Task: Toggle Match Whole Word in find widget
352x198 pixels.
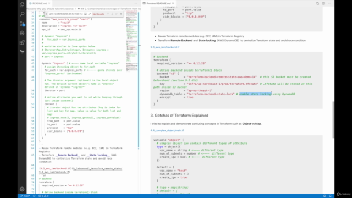Action: (86, 14)
